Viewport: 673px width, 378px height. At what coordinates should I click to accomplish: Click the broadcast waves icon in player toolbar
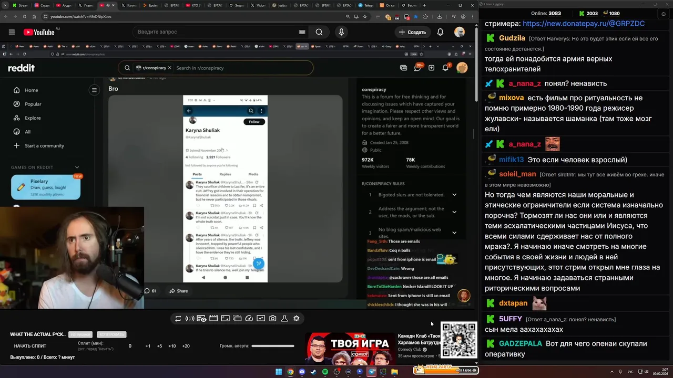point(190,318)
